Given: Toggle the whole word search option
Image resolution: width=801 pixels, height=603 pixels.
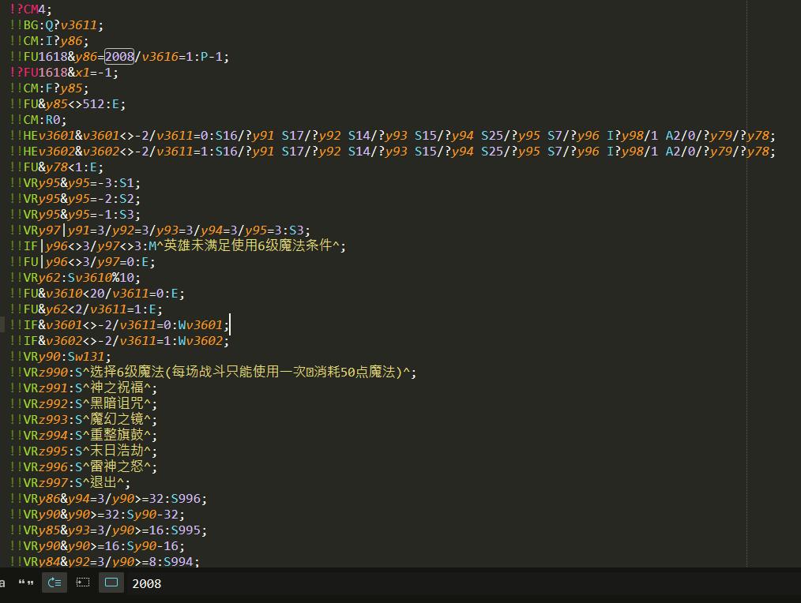Looking at the screenshot, I should tap(26, 583).
